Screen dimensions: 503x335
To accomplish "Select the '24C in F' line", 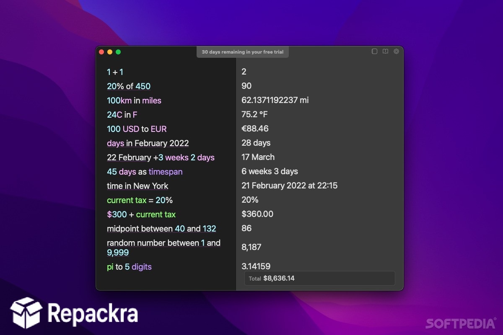I will tap(122, 115).
